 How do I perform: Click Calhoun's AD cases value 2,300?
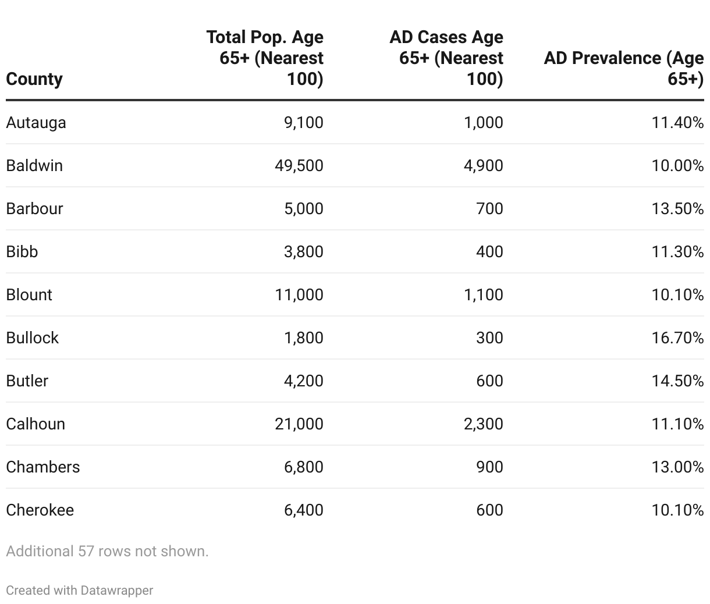[484, 424]
